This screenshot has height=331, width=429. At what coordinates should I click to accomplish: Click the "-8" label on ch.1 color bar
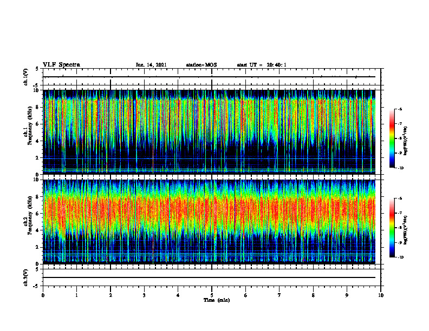click(400, 139)
